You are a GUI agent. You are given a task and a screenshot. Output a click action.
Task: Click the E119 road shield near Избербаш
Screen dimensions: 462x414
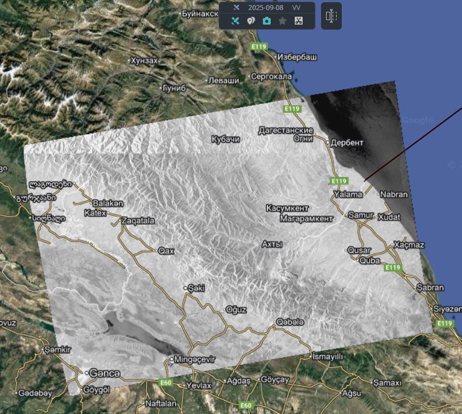pos(259,47)
